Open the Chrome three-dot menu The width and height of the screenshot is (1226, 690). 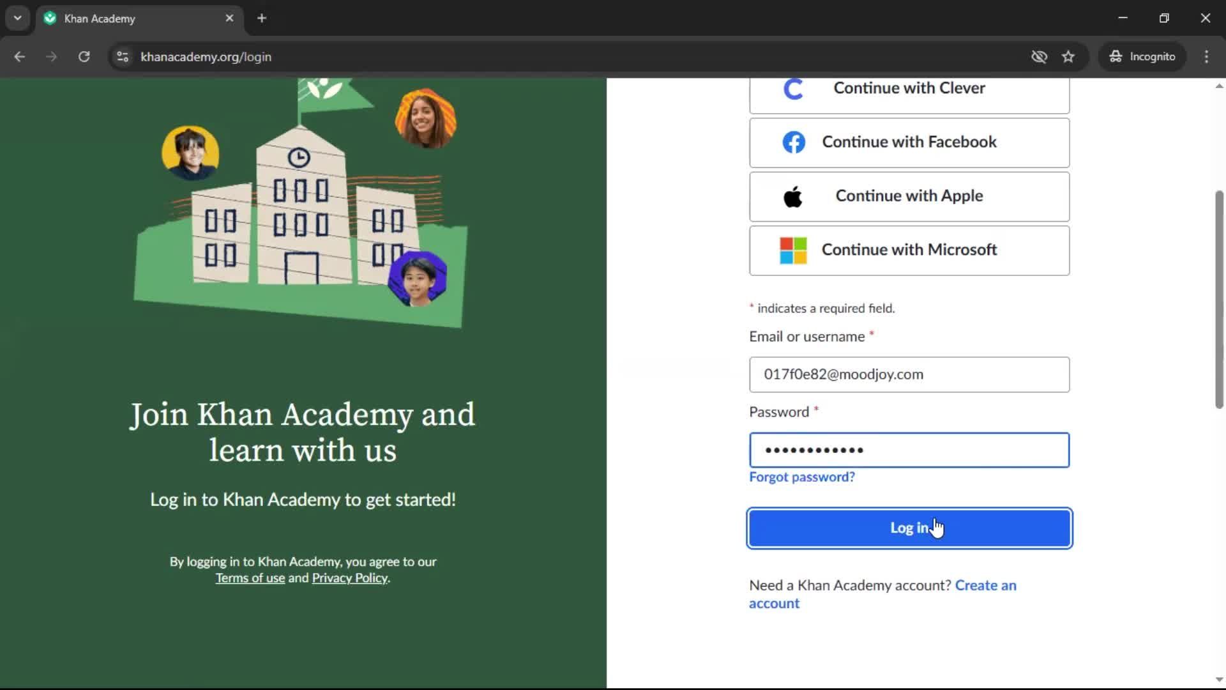(x=1206, y=57)
